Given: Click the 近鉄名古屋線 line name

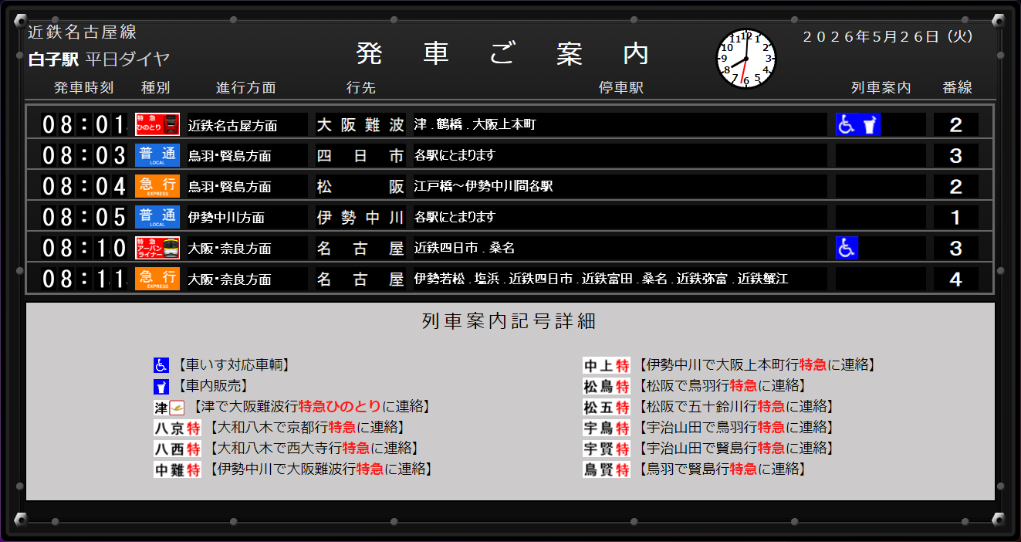Looking at the screenshot, I should [83, 32].
